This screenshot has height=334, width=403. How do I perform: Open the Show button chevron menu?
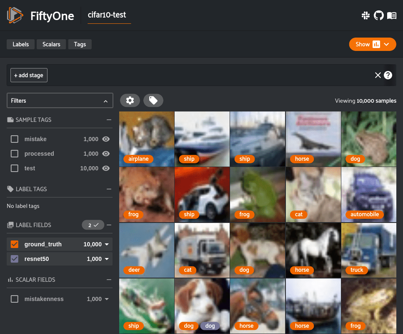[386, 44]
